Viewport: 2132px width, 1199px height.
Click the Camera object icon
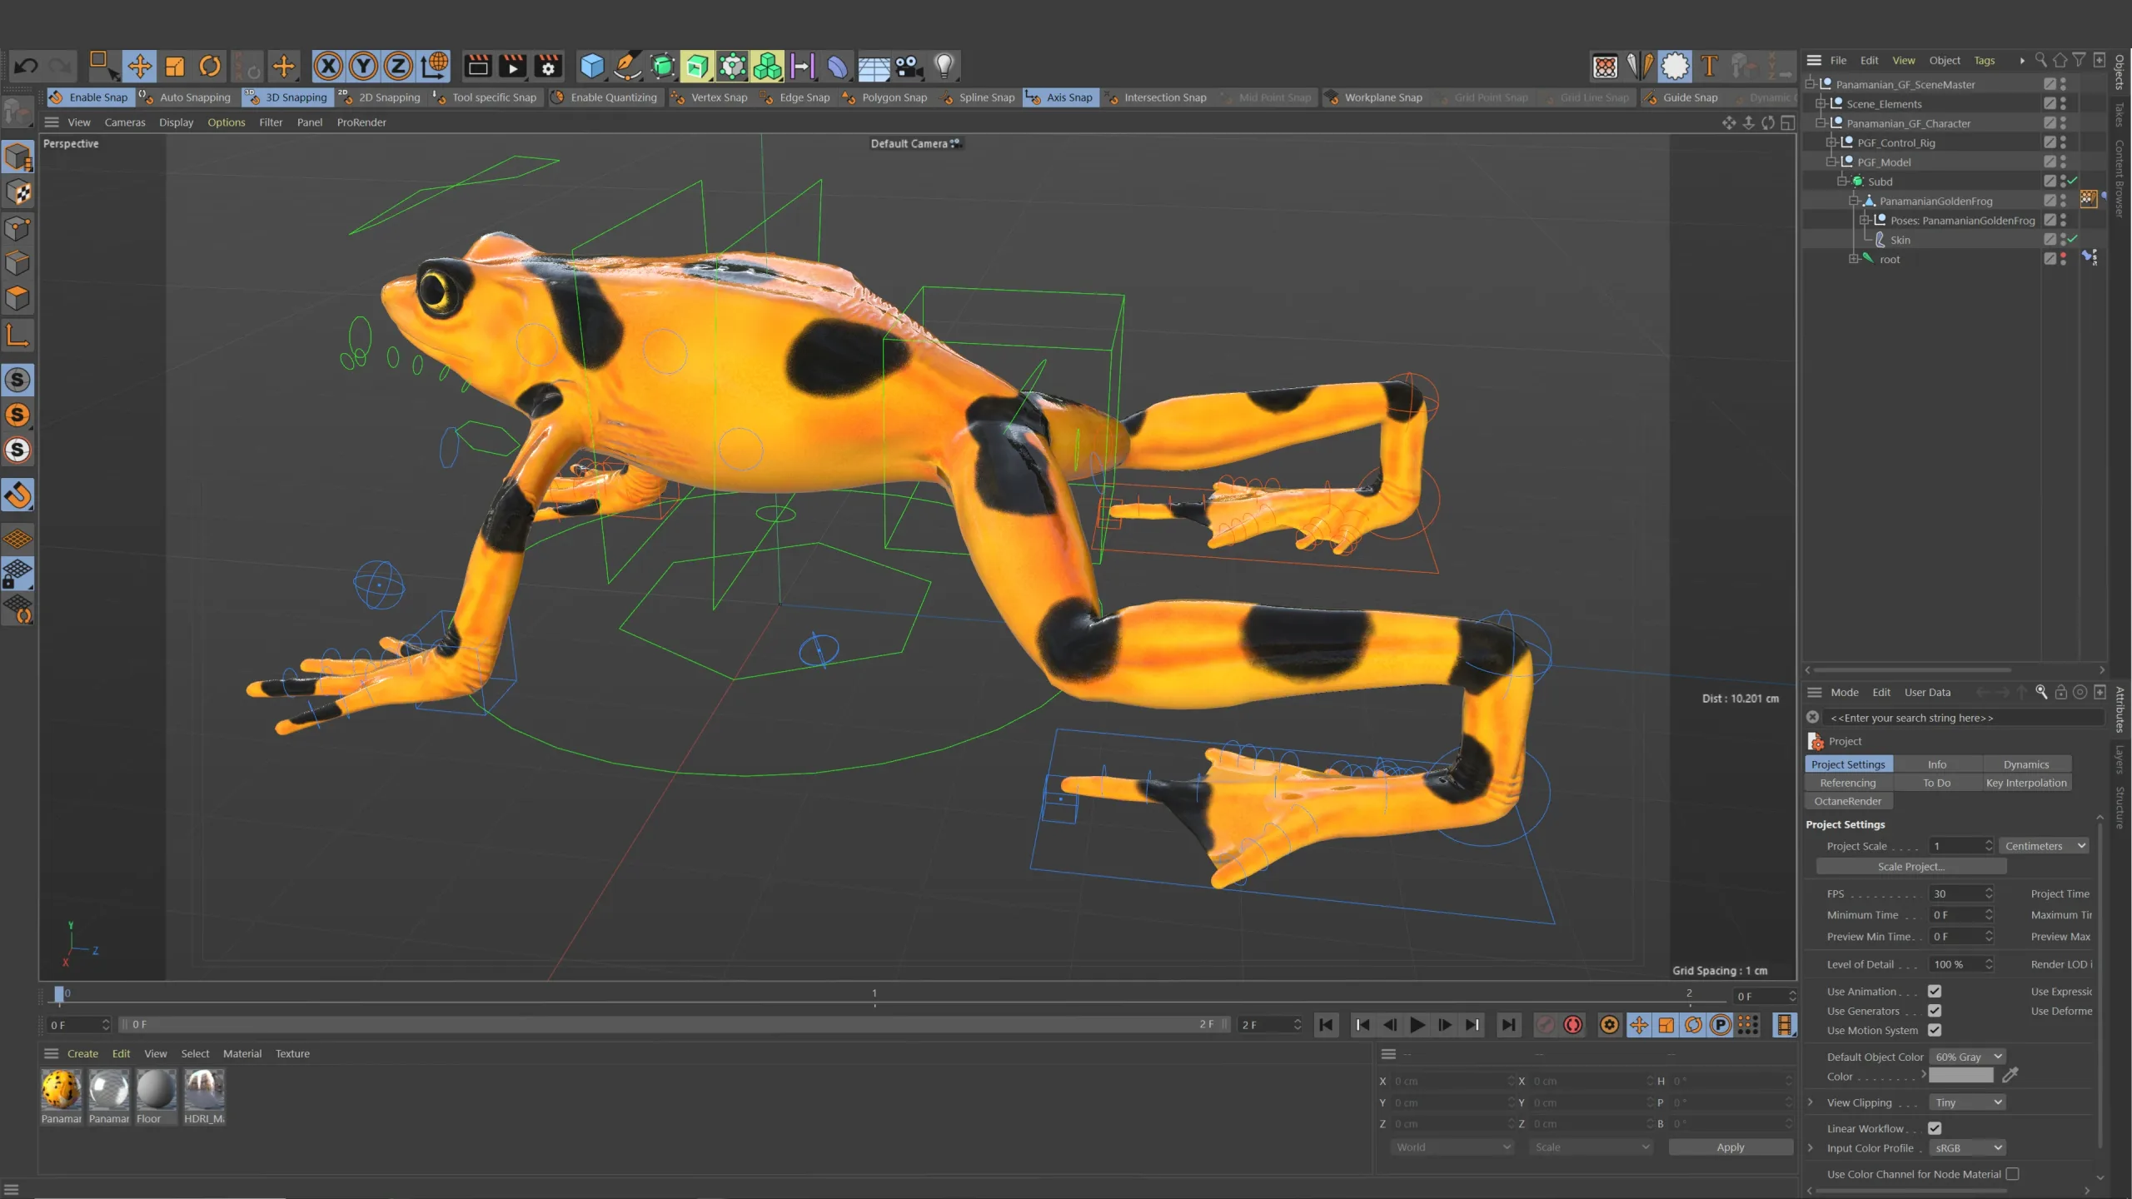coord(909,66)
